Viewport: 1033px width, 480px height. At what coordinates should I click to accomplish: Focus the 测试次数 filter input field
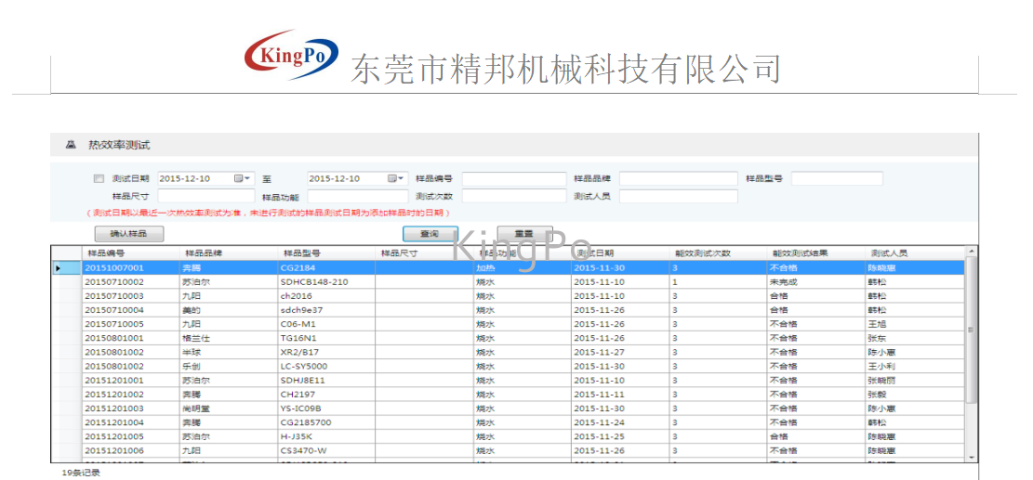click(x=514, y=196)
